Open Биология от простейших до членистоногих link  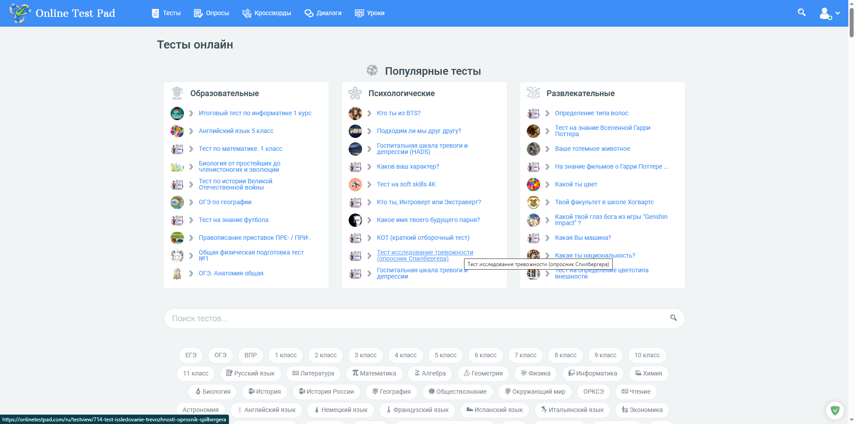coord(240,166)
